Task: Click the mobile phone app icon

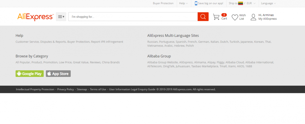Action: click(196, 3)
